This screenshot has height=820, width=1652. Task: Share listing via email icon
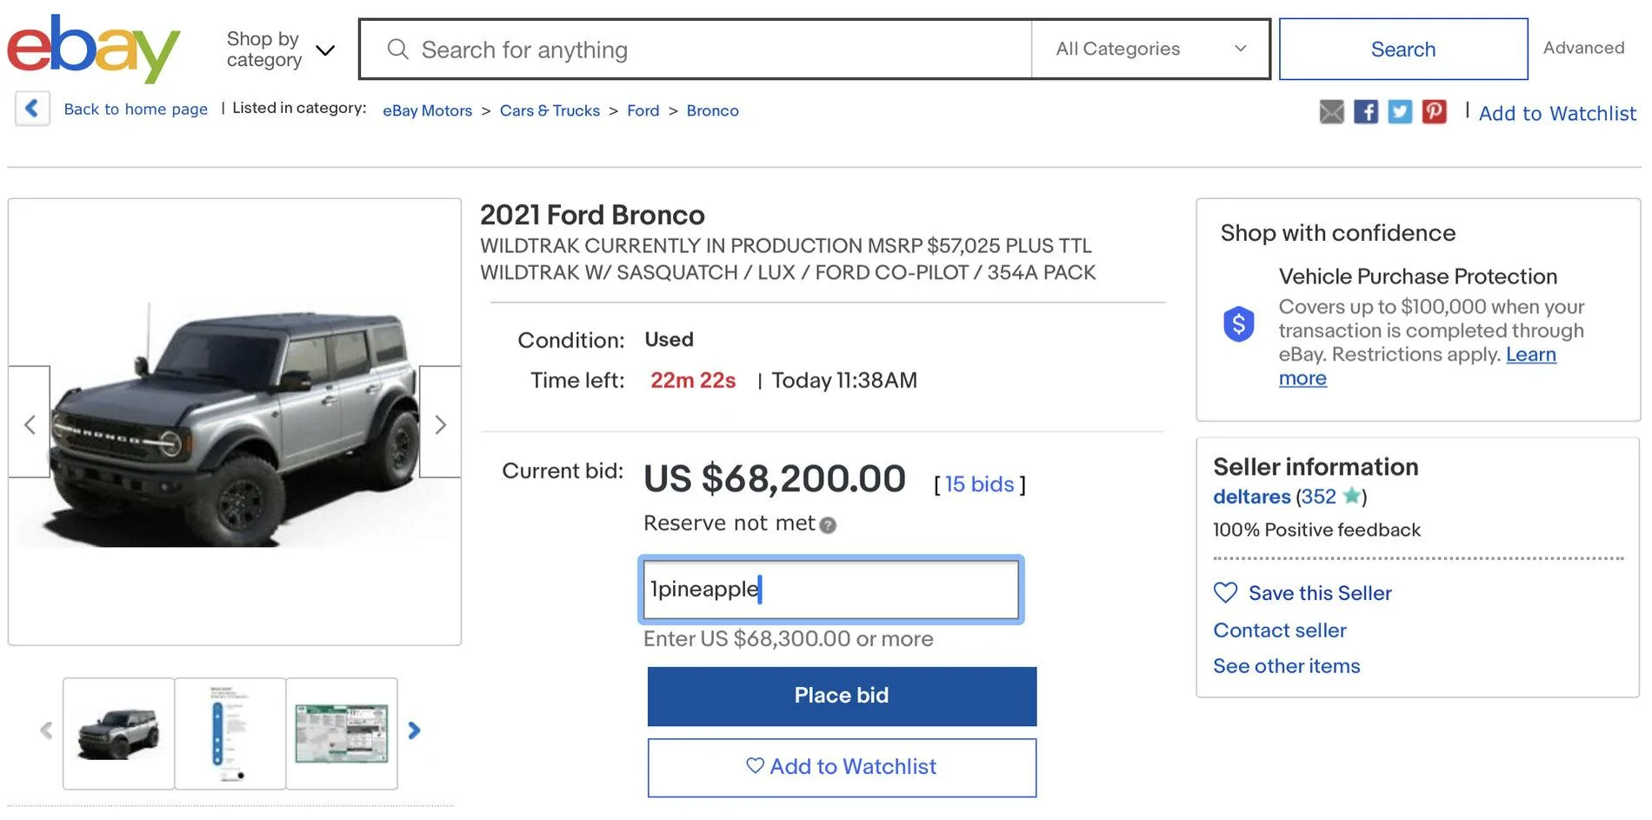coord(1331,111)
